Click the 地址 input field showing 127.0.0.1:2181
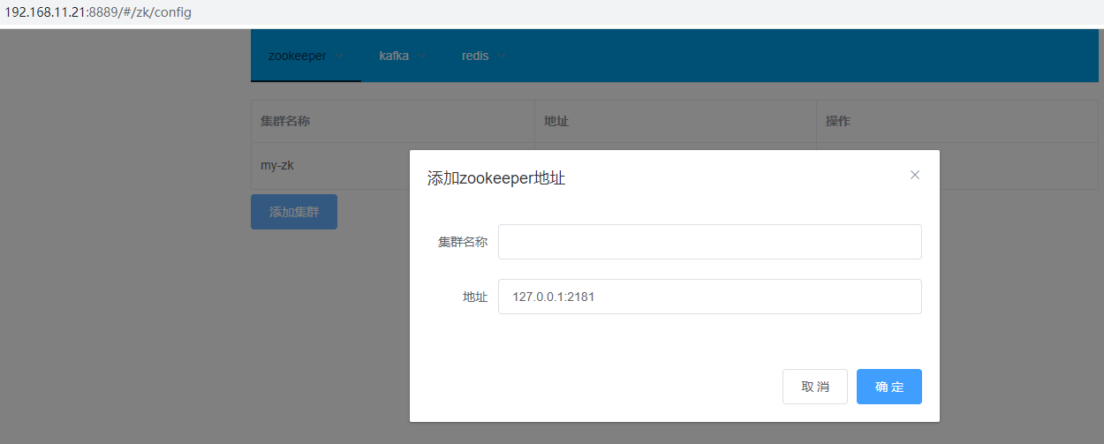 click(x=710, y=297)
